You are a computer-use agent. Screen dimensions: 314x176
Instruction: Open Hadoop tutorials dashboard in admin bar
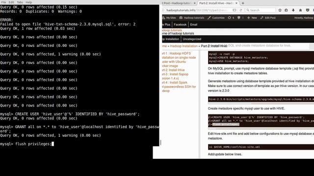pos(192,18)
